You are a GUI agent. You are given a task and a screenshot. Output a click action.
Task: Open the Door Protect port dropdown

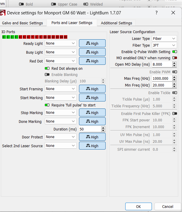[x=61, y=137]
